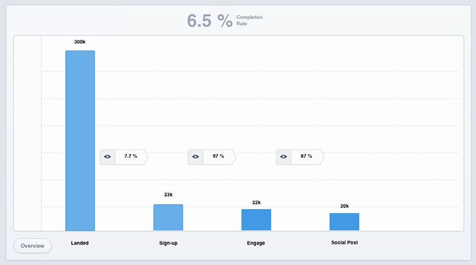This screenshot has height=265, width=476.
Task: Open the 87 % conversion tag
Action: coord(306,157)
